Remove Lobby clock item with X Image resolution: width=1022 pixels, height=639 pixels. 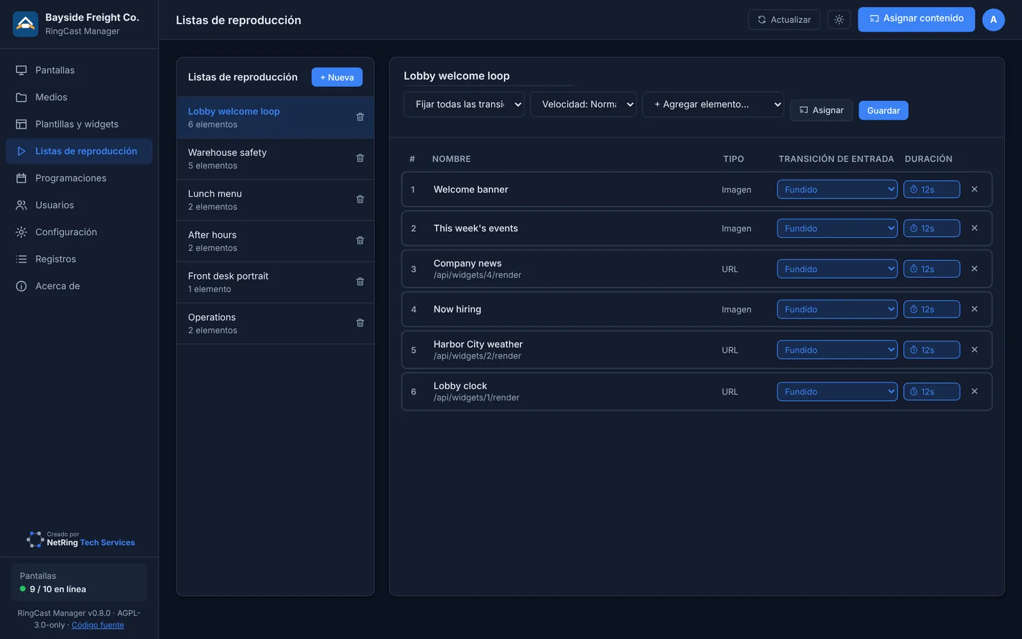pos(975,391)
